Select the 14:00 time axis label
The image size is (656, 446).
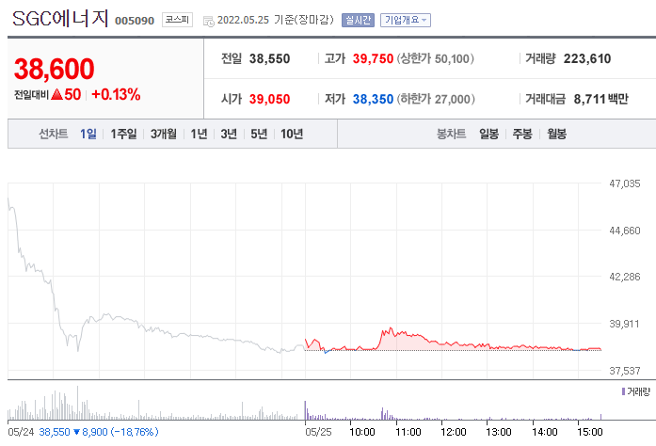545,432
